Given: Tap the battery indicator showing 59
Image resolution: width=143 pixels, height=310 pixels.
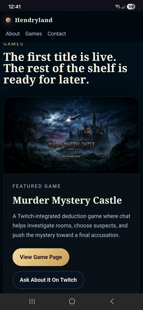Looking at the screenshot, I should [131, 7].
